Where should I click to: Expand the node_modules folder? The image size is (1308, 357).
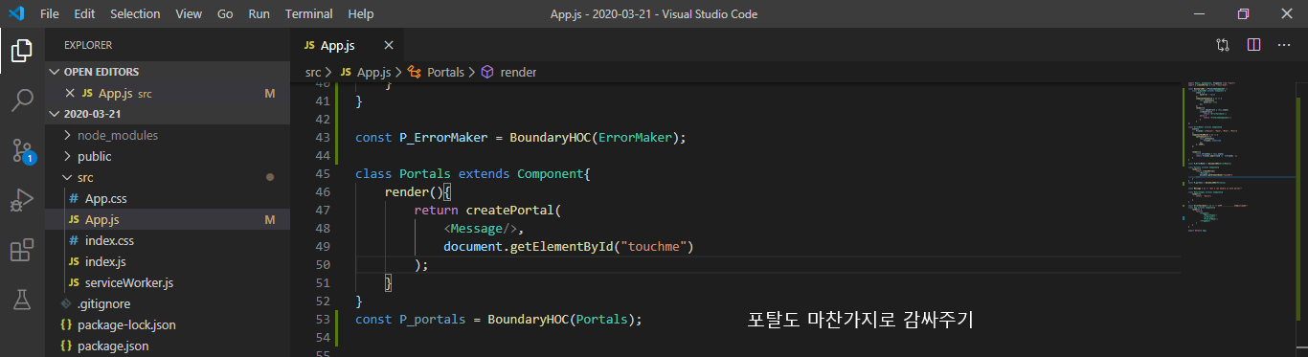pyautogui.click(x=168, y=135)
